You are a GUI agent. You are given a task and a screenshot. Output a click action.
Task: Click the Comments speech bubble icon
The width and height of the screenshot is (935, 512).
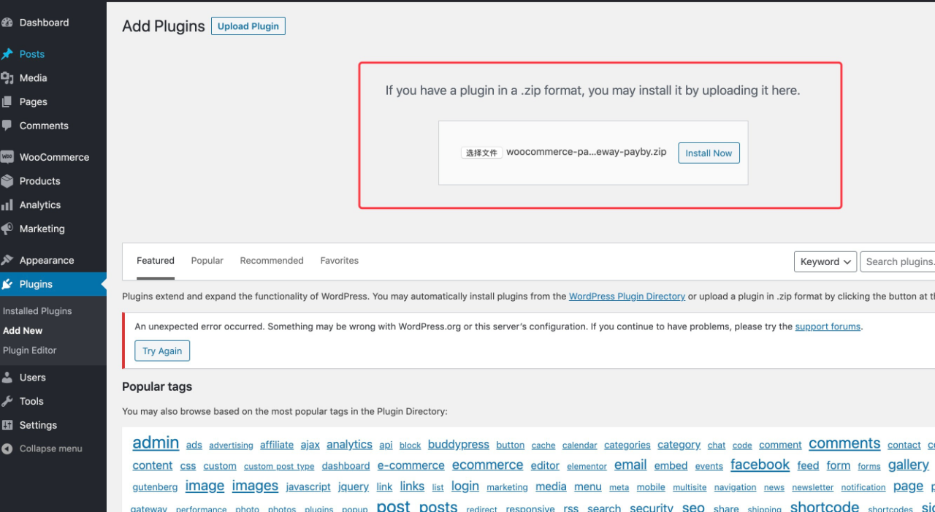point(7,126)
